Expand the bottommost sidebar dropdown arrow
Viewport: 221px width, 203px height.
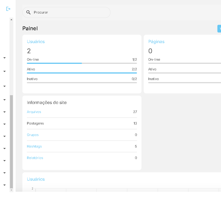4,185
